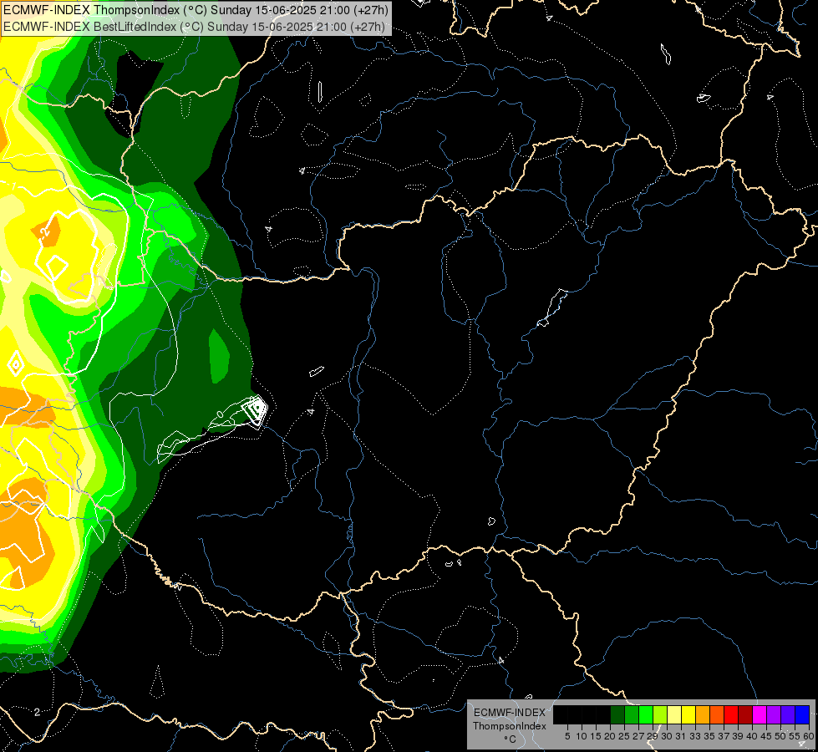This screenshot has width=818, height=752.
Task: Click the bright green 27–29 legend swatch
Action: pos(646,714)
